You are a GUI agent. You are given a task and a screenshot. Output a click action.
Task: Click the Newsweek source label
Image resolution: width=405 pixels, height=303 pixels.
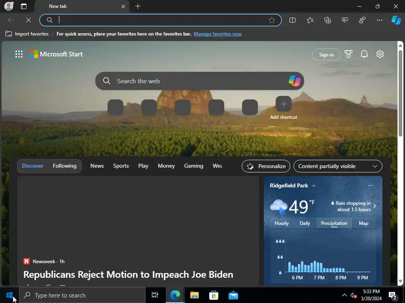[x=44, y=262]
